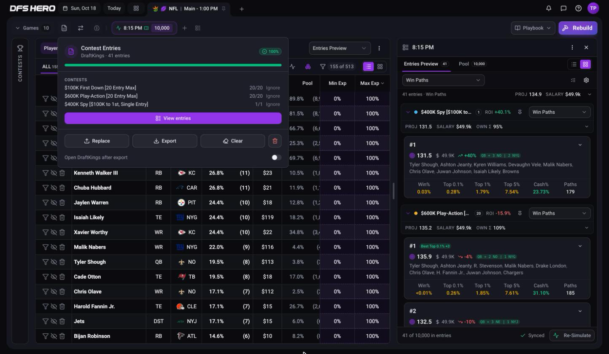Click the Re-Simulate button
609x354 pixels.
coord(572,335)
